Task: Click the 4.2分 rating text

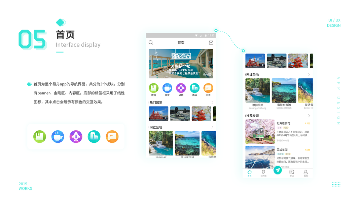Action: point(307,124)
